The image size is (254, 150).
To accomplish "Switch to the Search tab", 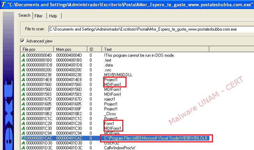I will coord(25,16).
